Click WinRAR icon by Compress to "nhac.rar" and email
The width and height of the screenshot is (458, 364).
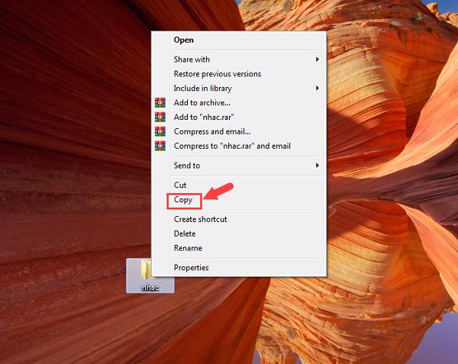[x=160, y=146]
